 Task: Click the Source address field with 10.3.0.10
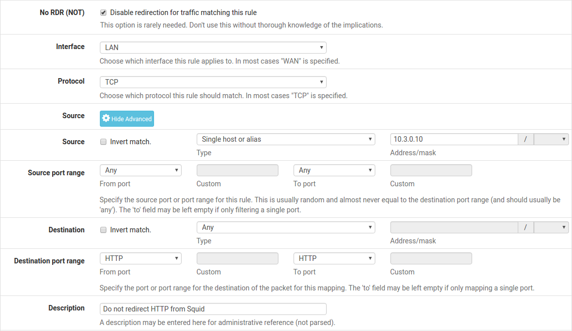tap(454, 139)
